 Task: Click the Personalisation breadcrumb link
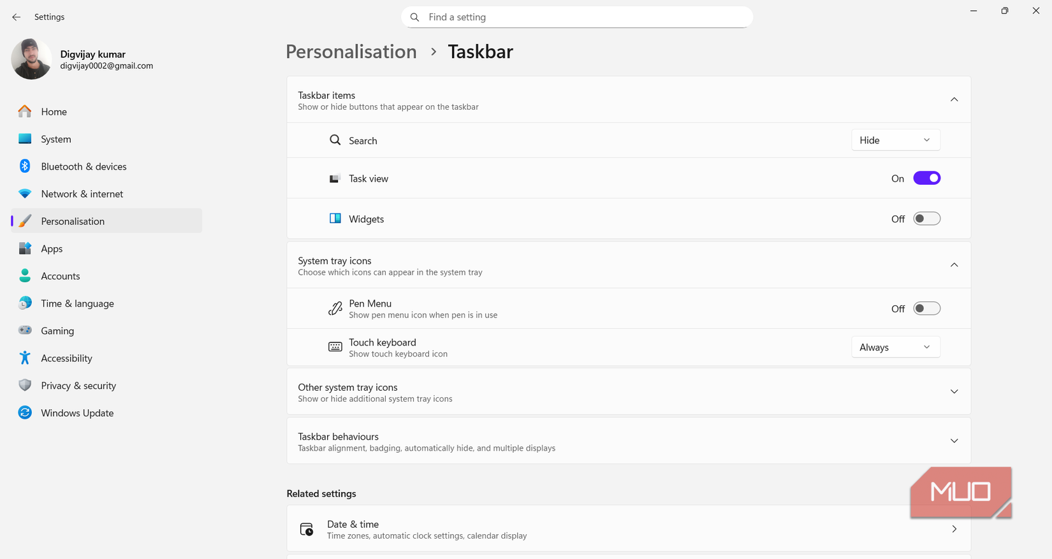click(351, 52)
